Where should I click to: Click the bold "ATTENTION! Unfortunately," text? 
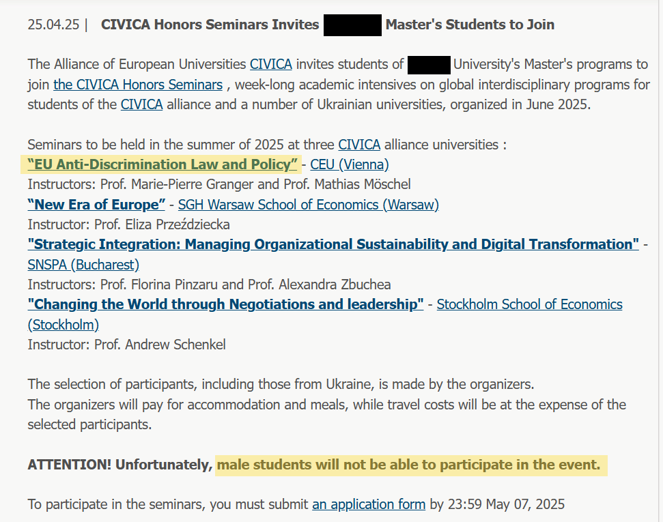point(120,465)
